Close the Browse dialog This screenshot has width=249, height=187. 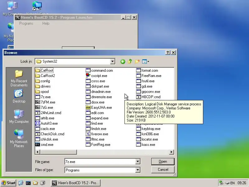[173, 53]
